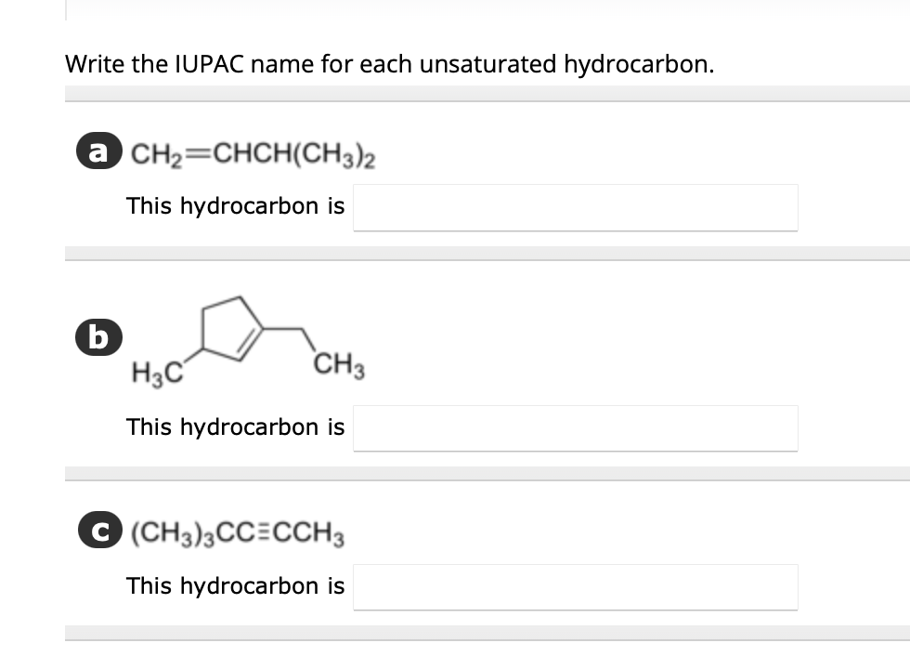This screenshot has height=656, width=910.
Task: Click the answer field for part b
Action: (x=576, y=427)
